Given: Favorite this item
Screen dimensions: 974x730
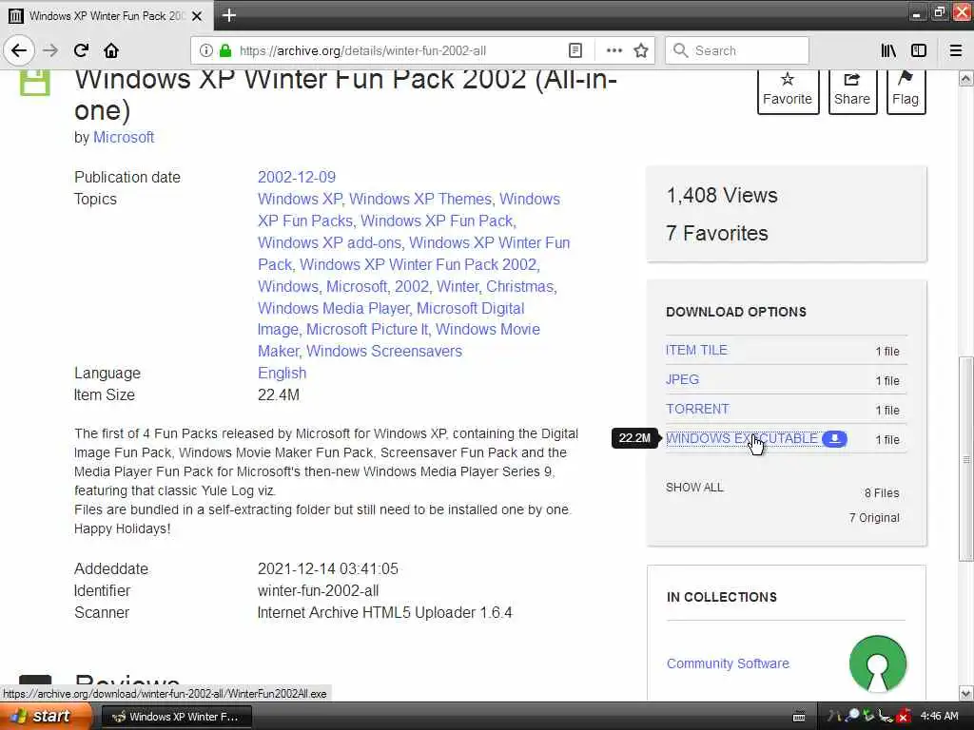Looking at the screenshot, I should click(x=787, y=90).
